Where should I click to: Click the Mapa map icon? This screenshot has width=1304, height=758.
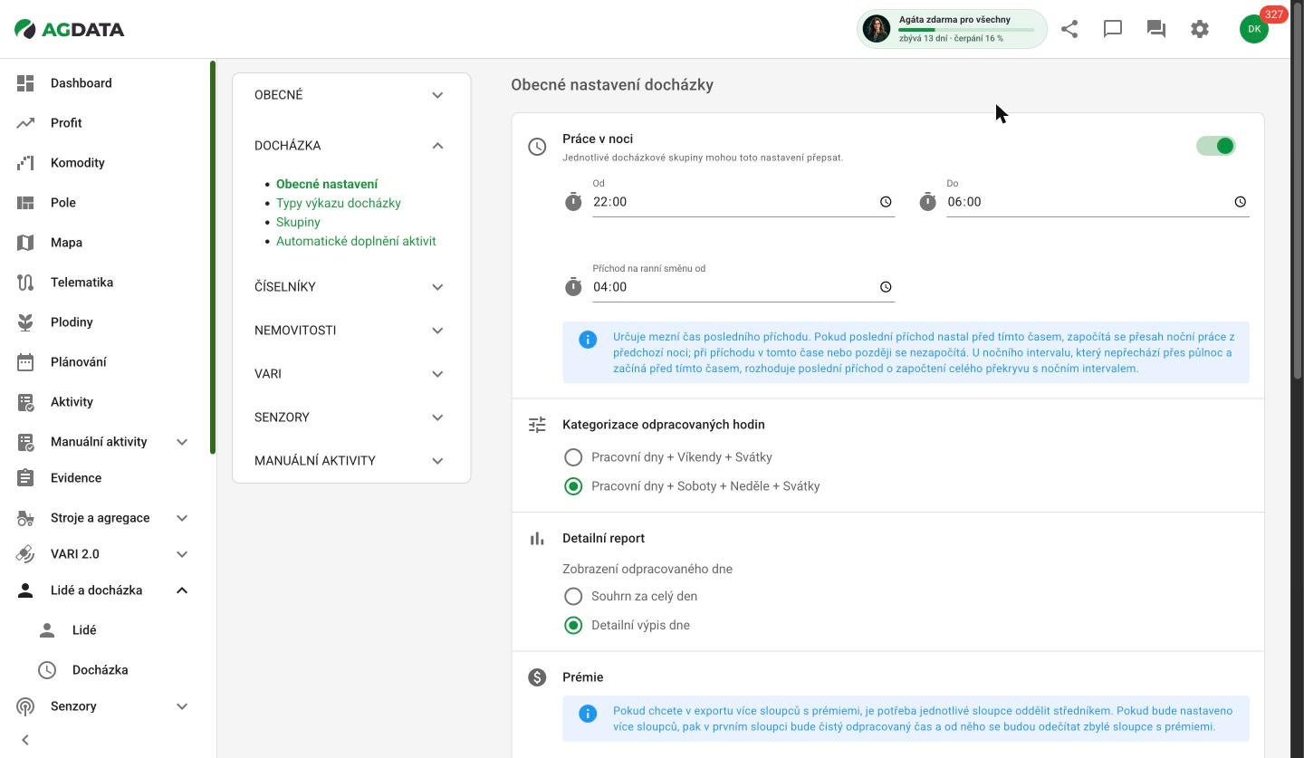tap(25, 243)
